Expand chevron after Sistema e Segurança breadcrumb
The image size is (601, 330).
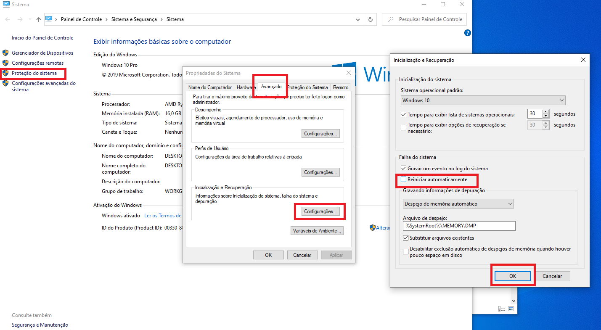pyautogui.click(x=161, y=19)
